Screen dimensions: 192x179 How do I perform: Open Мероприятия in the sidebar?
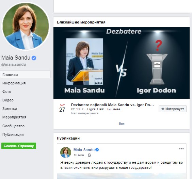click(14, 117)
